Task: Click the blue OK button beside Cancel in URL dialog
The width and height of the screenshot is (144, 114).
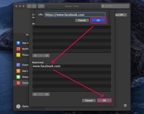Action: click(98, 20)
